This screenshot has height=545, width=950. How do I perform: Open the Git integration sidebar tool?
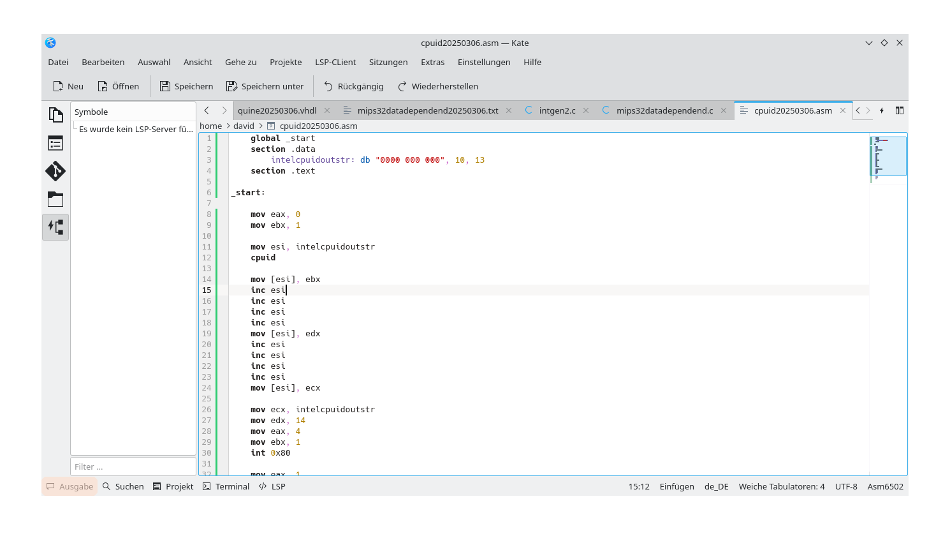pyautogui.click(x=55, y=171)
